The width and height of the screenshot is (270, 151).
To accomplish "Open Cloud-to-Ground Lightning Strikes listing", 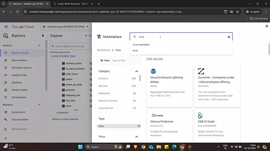I will [169, 86].
